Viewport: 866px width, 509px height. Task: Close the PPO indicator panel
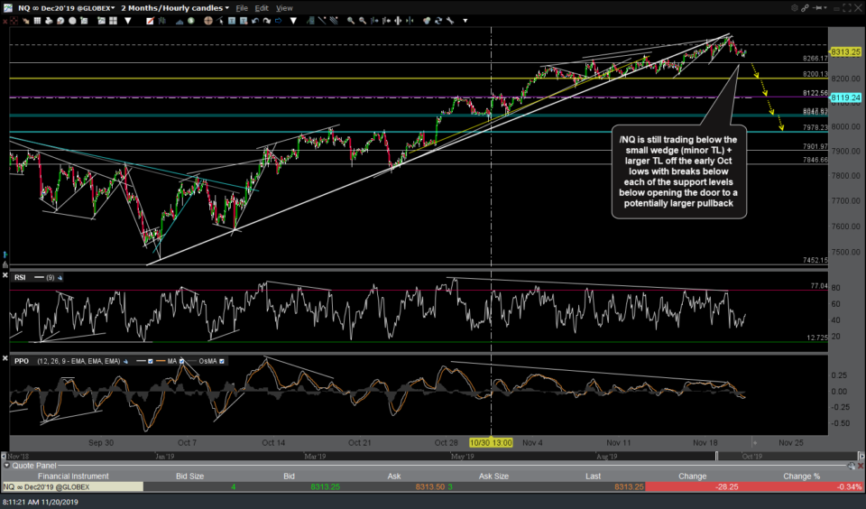(x=5, y=358)
